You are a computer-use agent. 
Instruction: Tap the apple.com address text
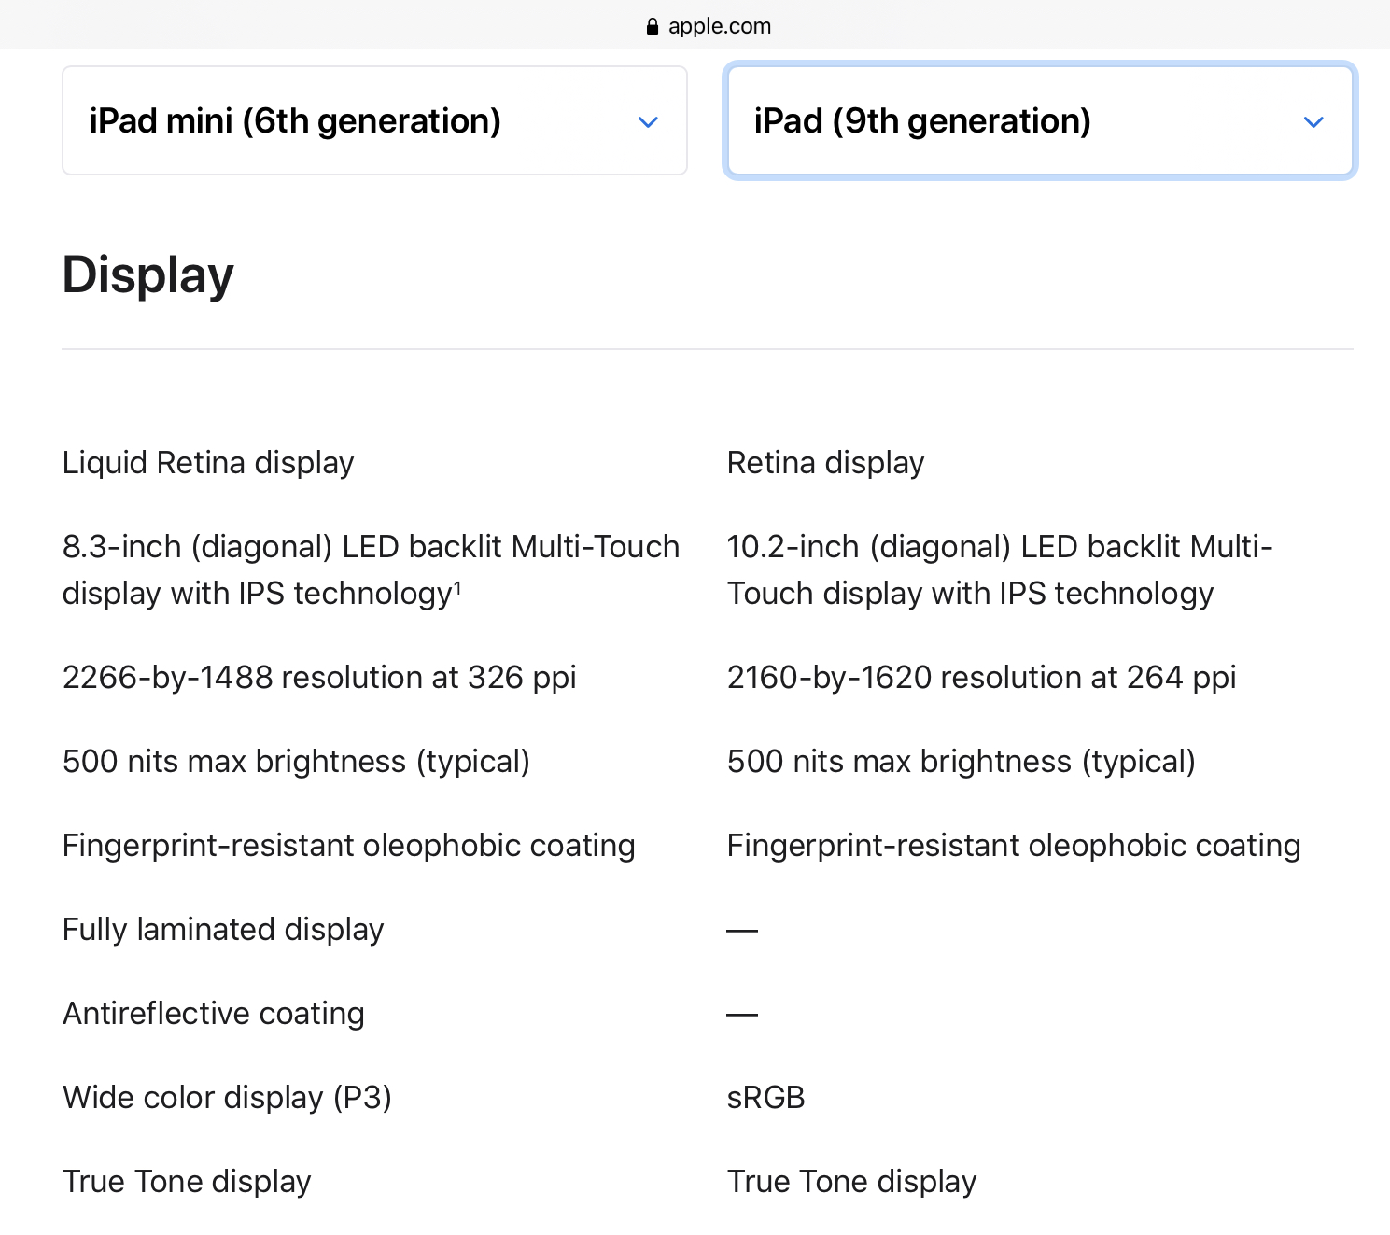(x=719, y=26)
